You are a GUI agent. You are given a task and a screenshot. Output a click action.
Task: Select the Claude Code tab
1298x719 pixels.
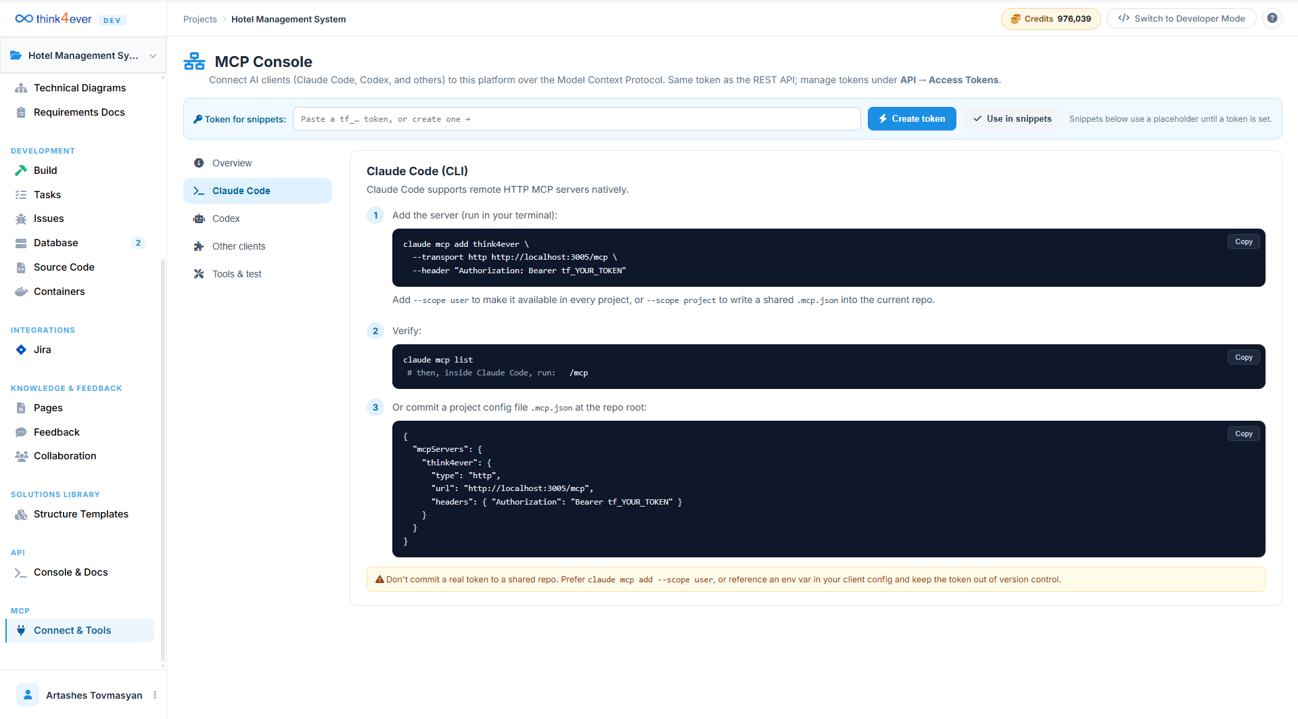[x=258, y=191]
